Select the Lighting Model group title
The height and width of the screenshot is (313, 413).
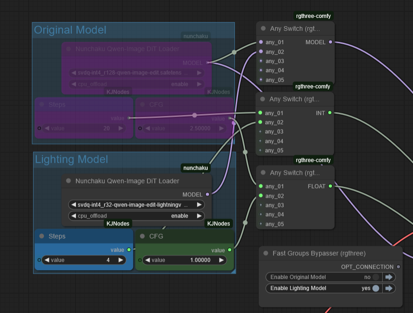click(x=71, y=159)
